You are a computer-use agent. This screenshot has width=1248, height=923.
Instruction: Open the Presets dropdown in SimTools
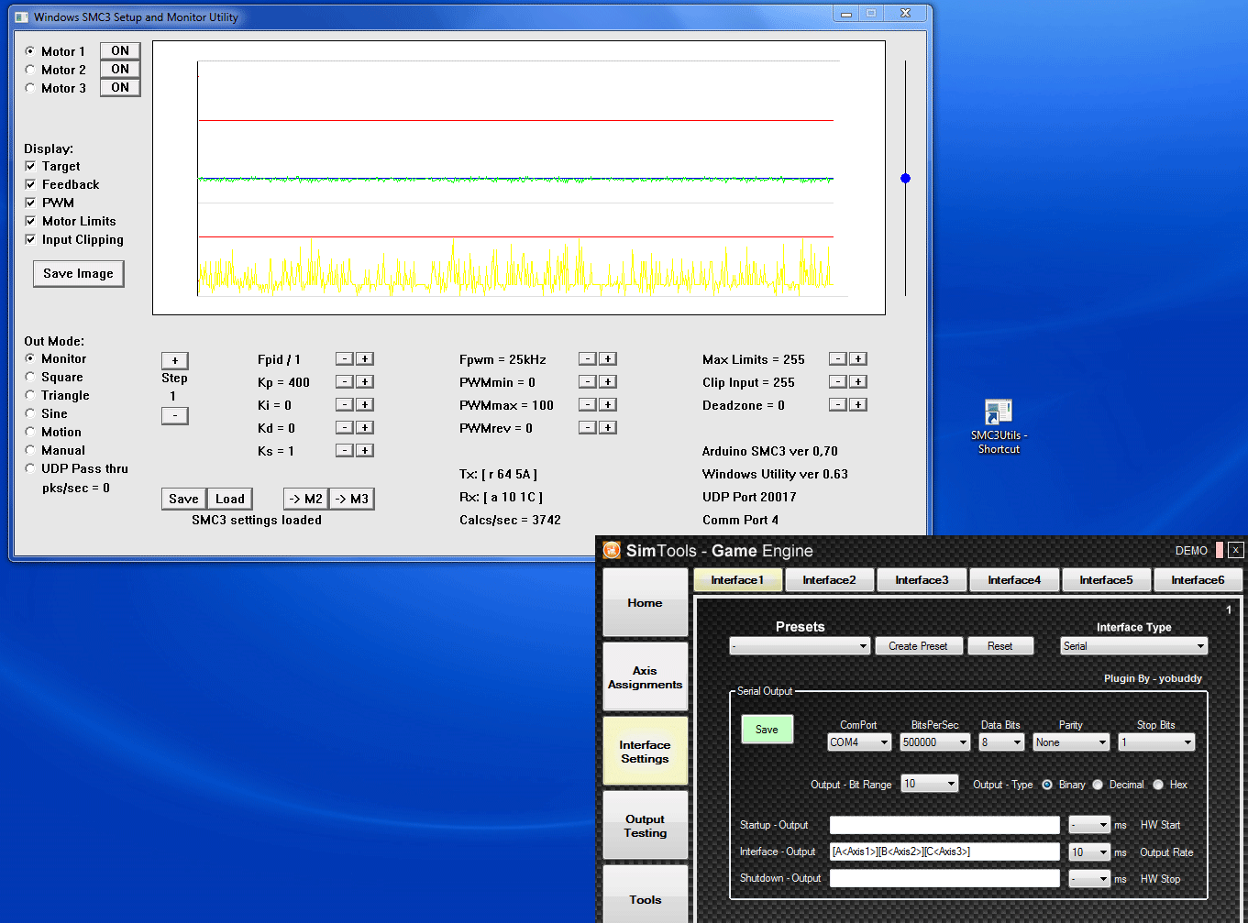click(800, 646)
